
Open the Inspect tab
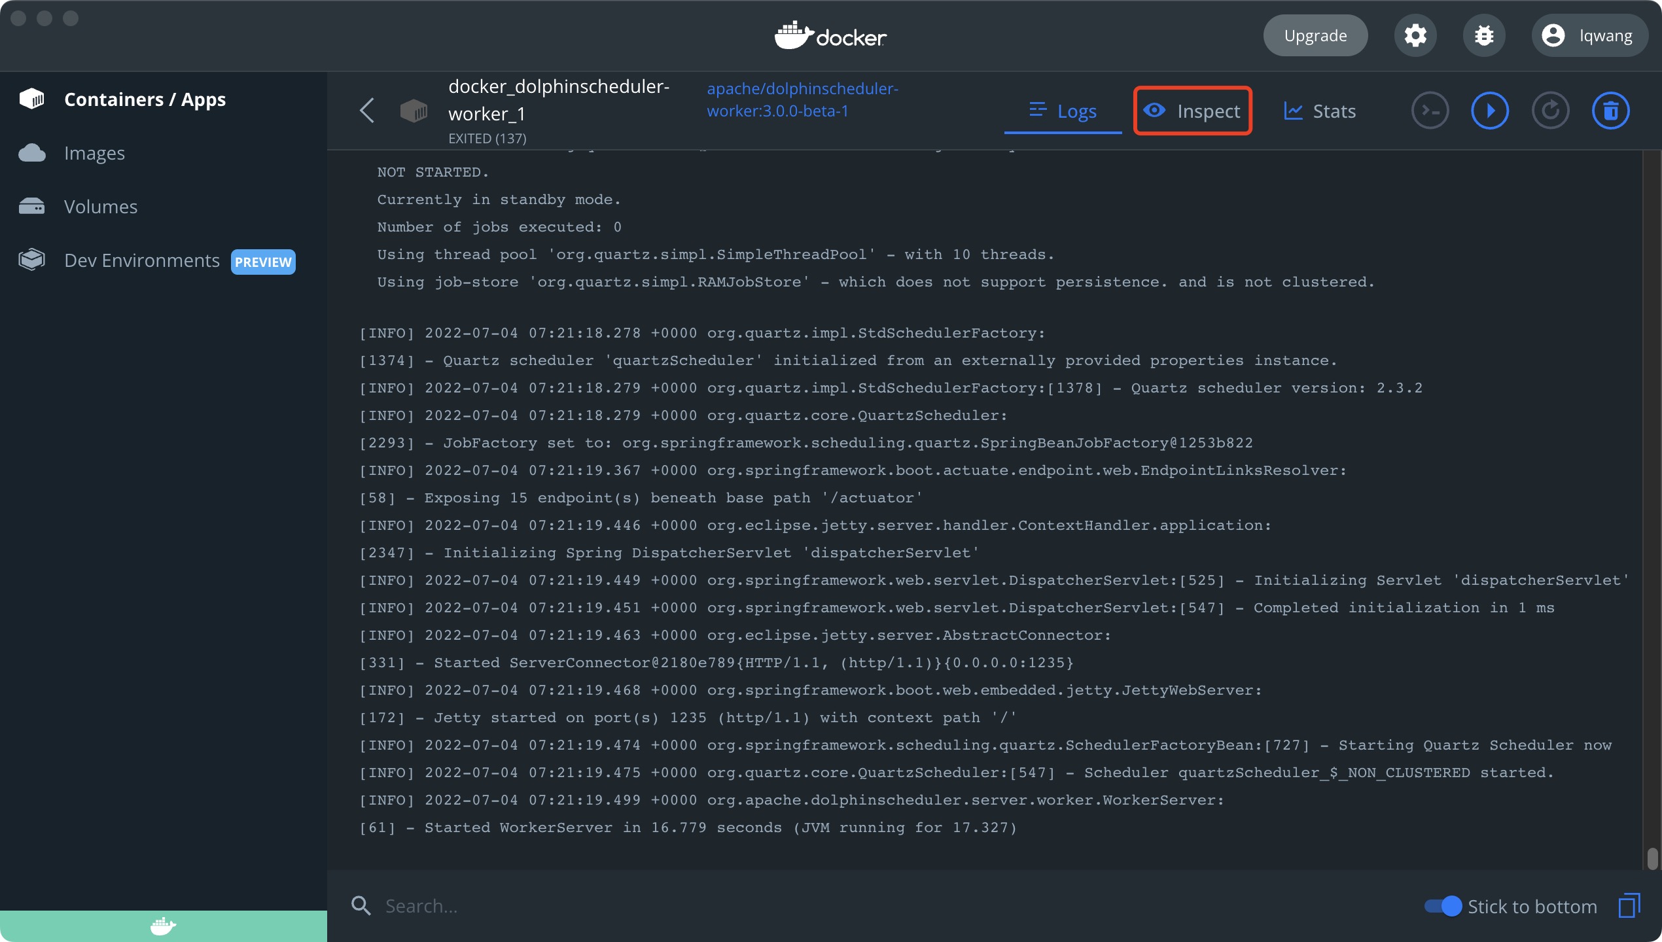click(1192, 111)
